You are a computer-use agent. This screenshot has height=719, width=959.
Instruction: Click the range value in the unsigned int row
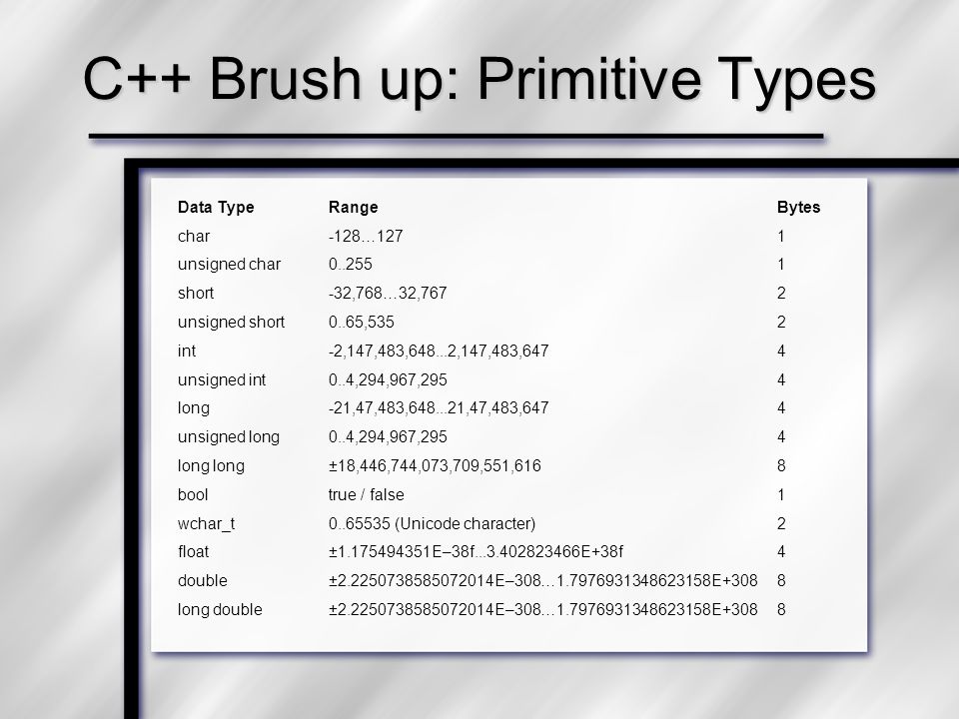point(388,380)
